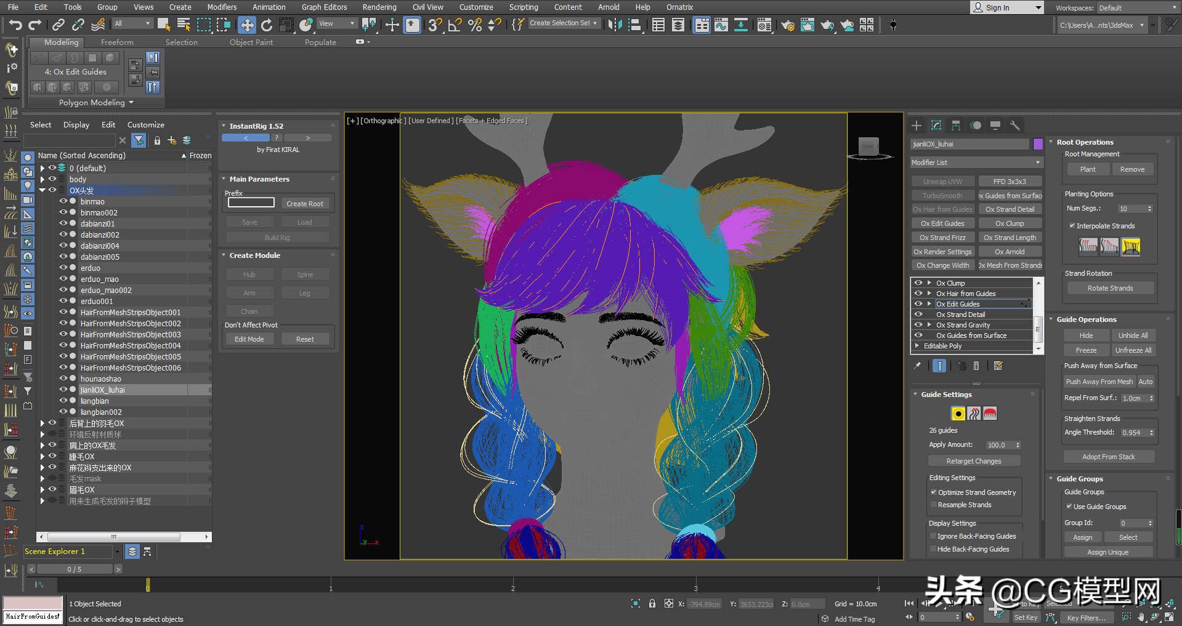Click the Undo arrow icon
The width and height of the screenshot is (1182, 626).
(x=15, y=25)
